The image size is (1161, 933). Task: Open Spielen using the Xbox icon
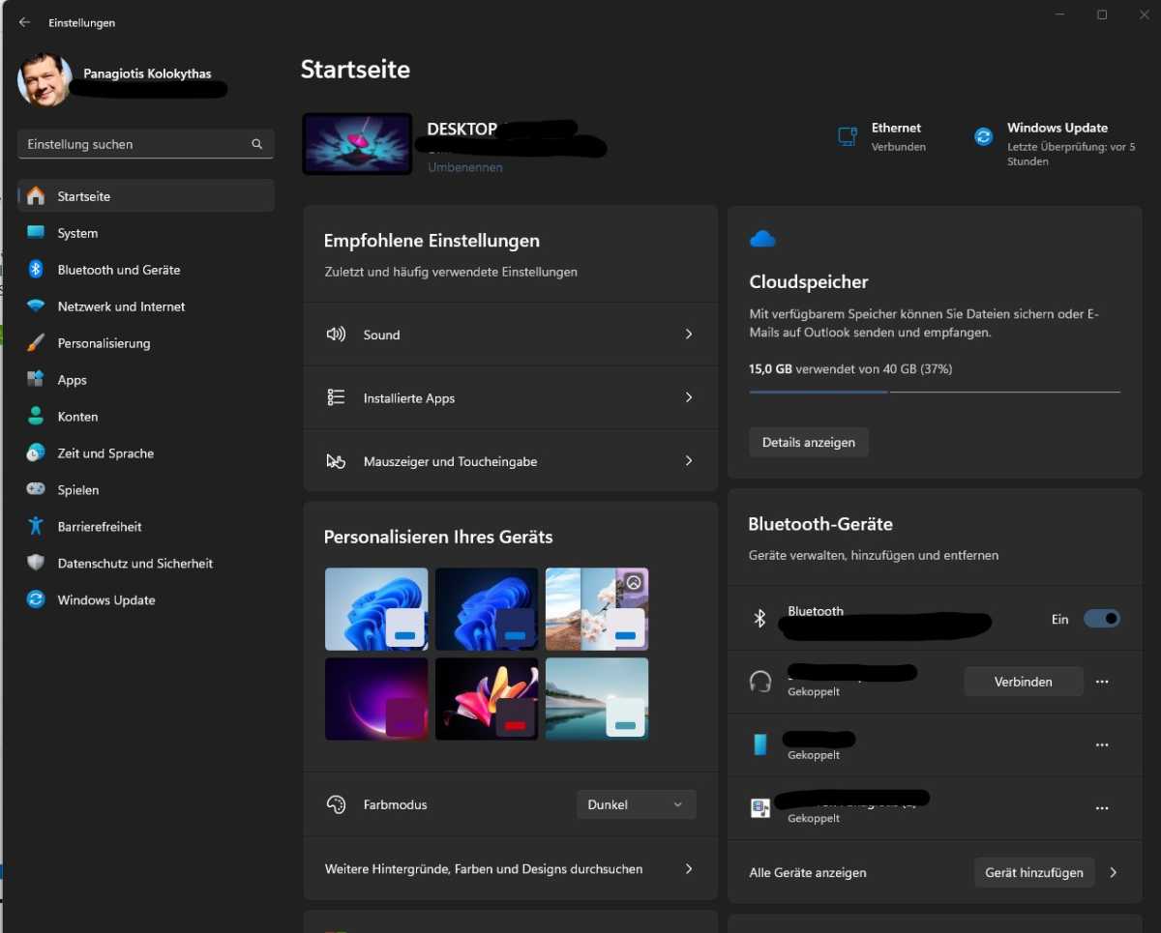tap(36, 489)
